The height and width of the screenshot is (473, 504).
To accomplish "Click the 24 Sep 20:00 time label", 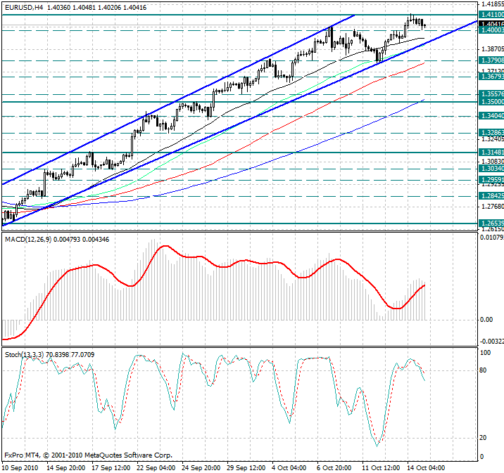I will [x=201, y=468].
